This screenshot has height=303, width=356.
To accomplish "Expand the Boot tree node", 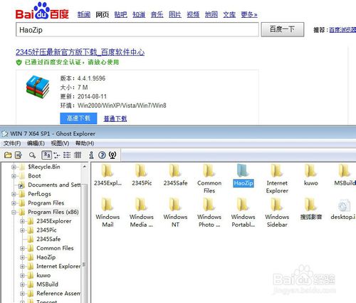I will (x=14, y=176).
